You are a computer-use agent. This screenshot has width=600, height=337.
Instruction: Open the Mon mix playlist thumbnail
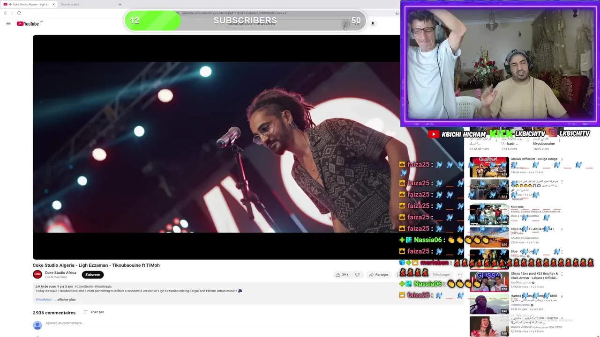tap(489, 214)
